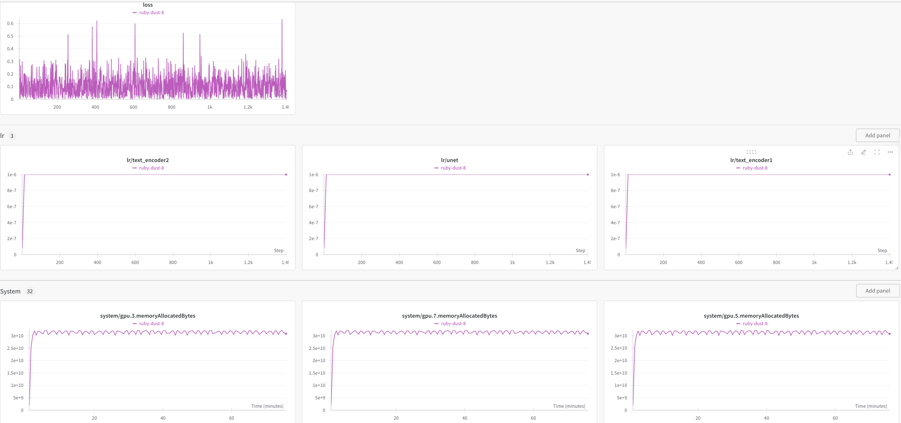Click purple legend swatch under gpu.3 memoryAllocatedBytes
This screenshot has height=423, width=901.
tap(135, 324)
